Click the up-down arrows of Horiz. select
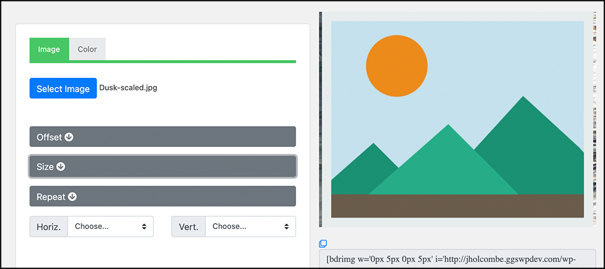The height and width of the screenshot is (269, 605). [144, 227]
